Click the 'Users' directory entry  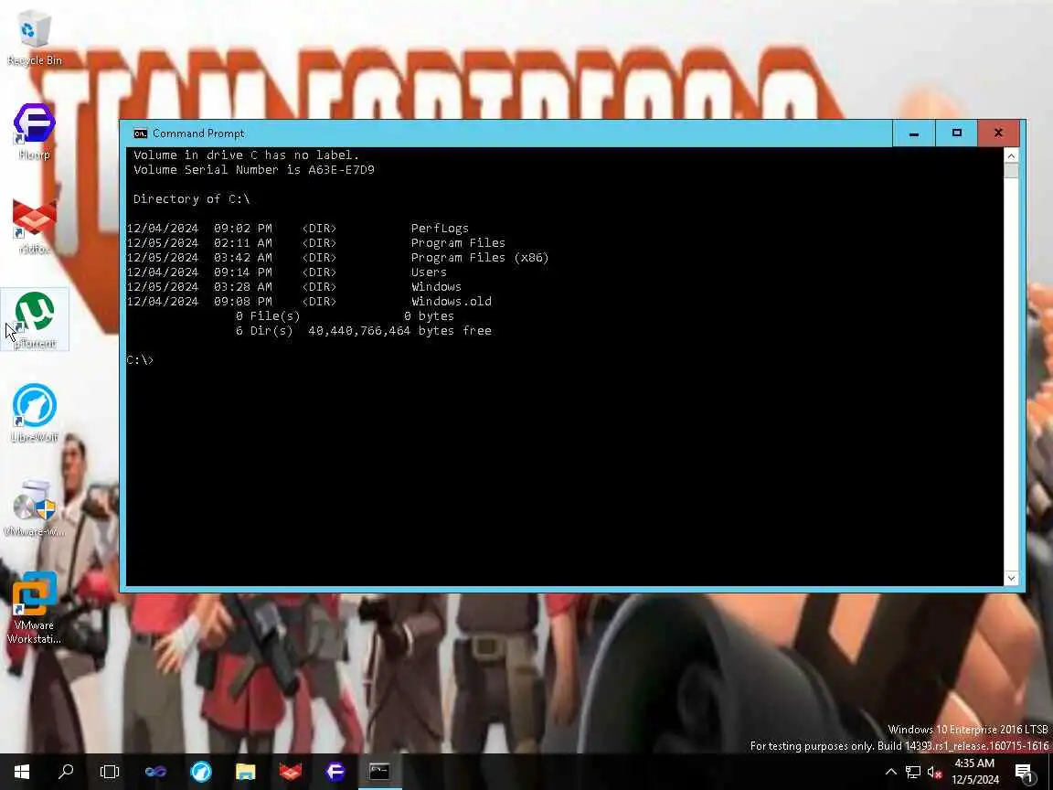coord(429,272)
